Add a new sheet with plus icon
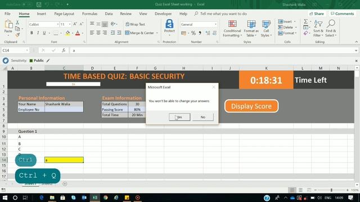 tap(65, 183)
